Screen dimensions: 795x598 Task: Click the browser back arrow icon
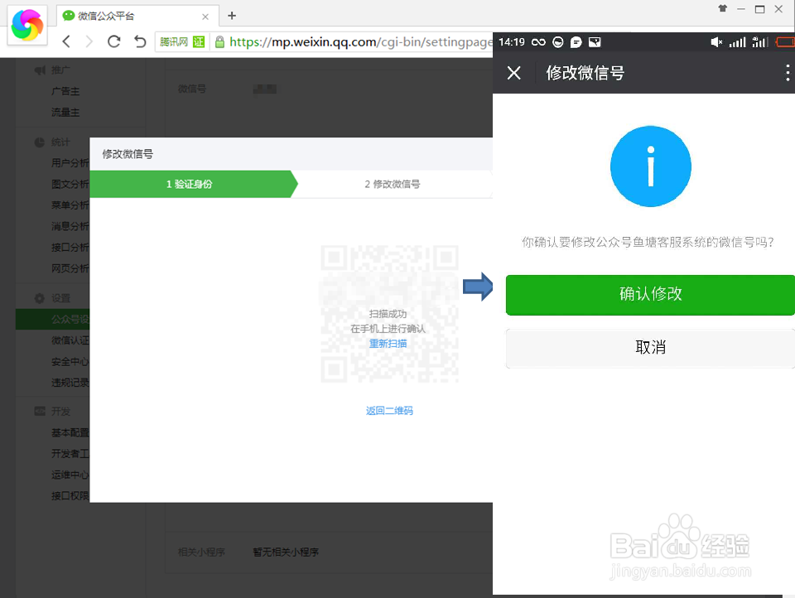click(66, 41)
